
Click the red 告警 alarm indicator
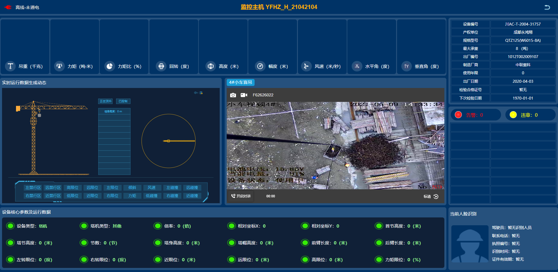pyautogui.click(x=458, y=115)
